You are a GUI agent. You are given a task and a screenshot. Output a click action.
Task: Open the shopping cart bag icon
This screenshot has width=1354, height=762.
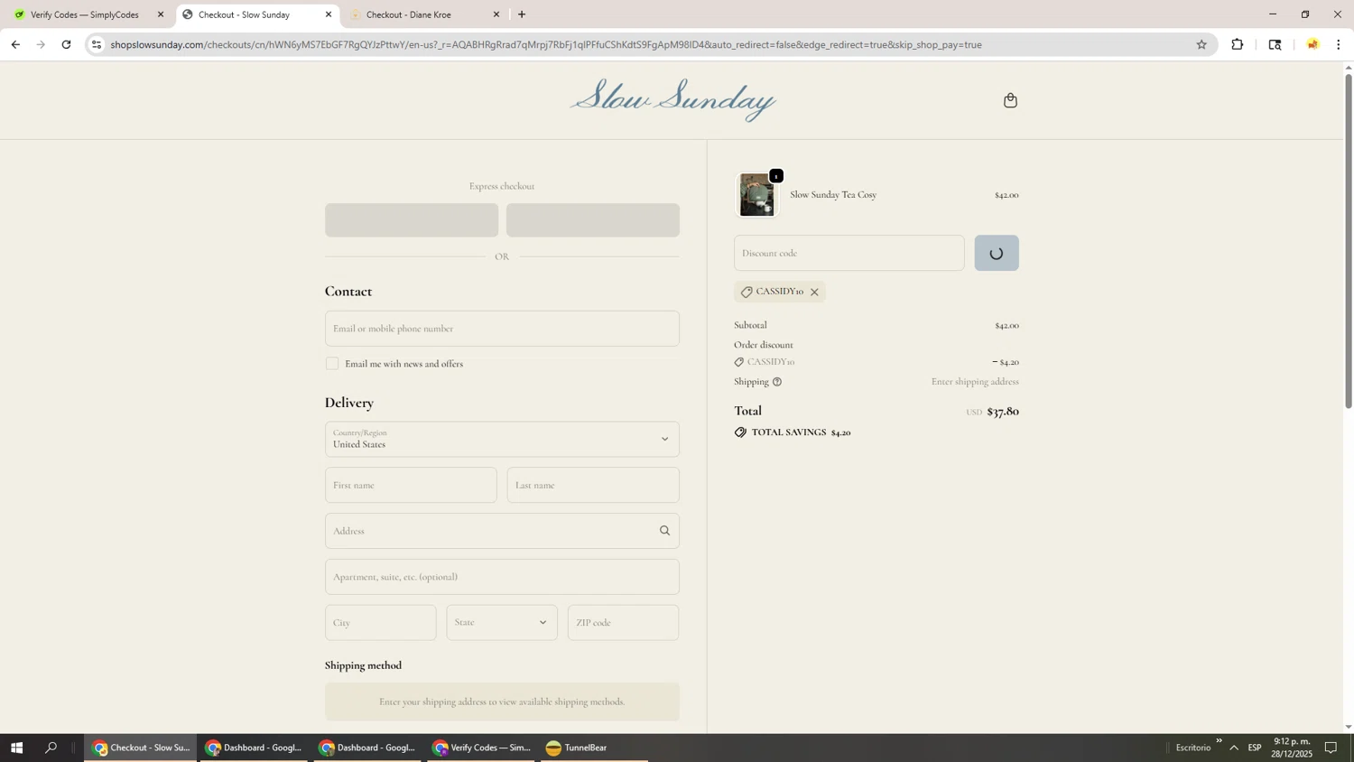click(1010, 100)
